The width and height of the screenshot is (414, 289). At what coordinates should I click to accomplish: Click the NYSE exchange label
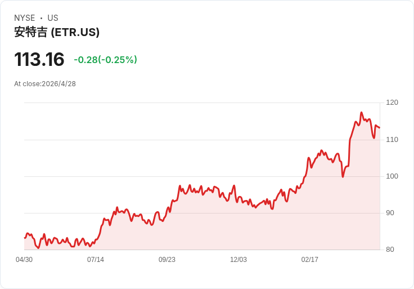click(x=25, y=18)
